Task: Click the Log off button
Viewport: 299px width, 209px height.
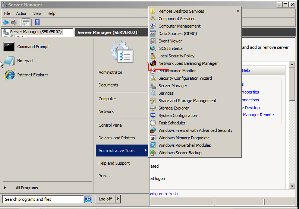Action: point(105,199)
